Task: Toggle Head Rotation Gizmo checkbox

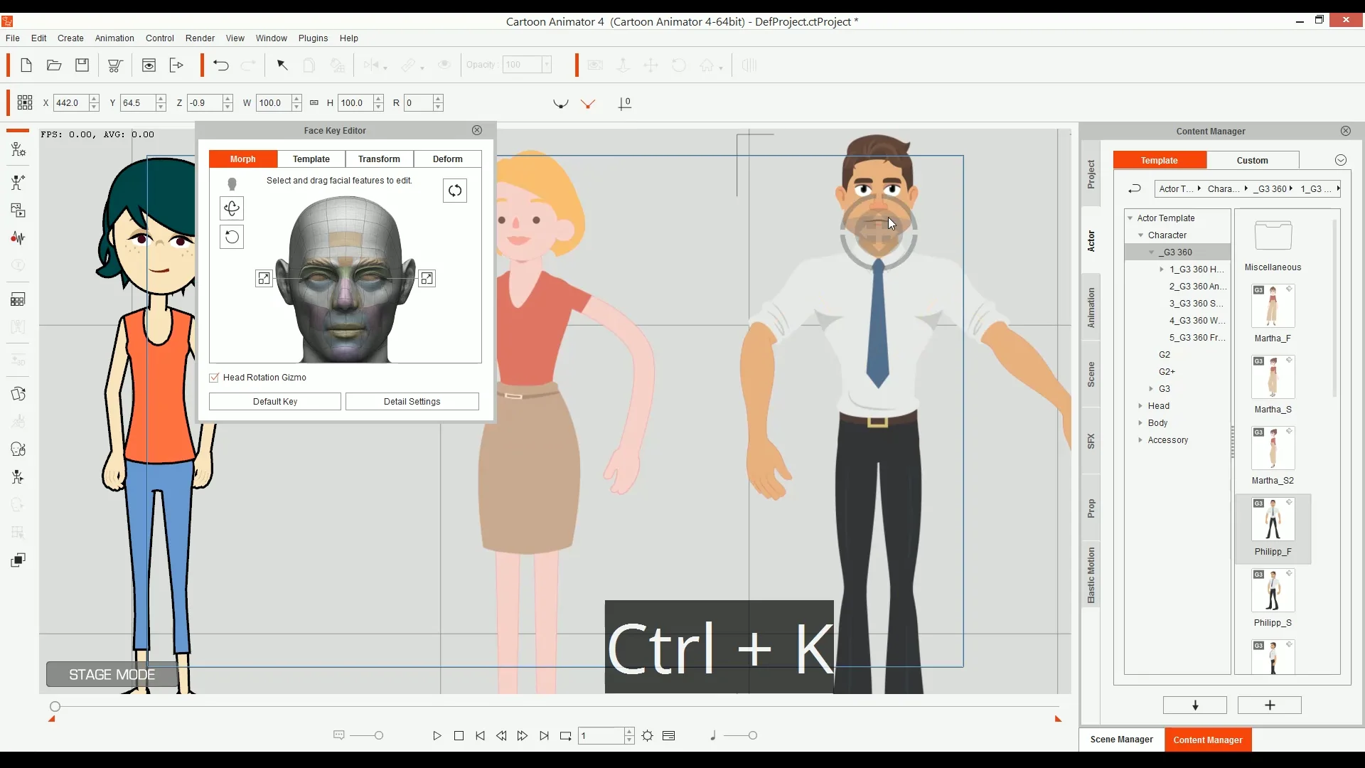Action: pos(214,378)
